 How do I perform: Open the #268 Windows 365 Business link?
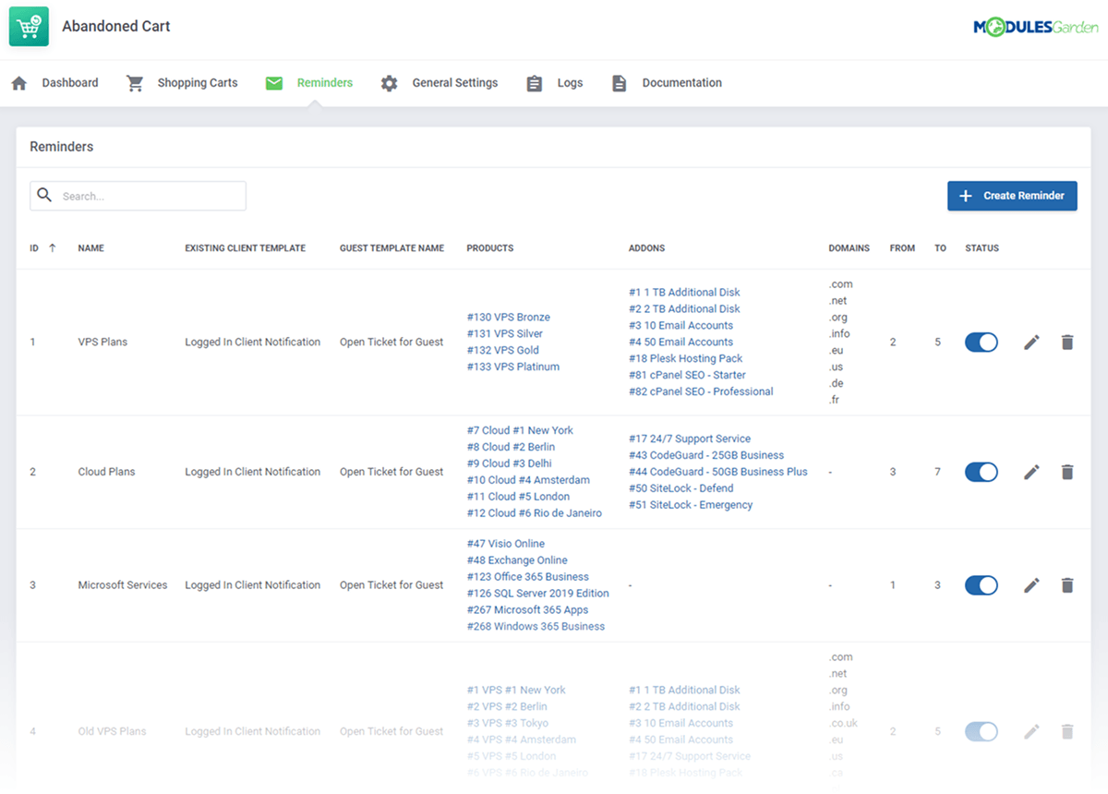(x=536, y=627)
